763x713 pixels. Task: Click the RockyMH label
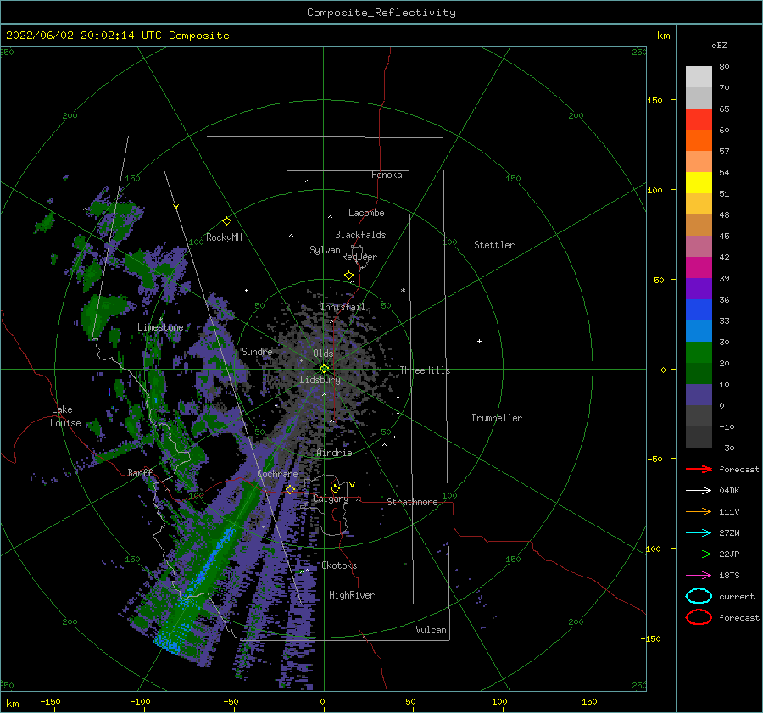click(224, 237)
